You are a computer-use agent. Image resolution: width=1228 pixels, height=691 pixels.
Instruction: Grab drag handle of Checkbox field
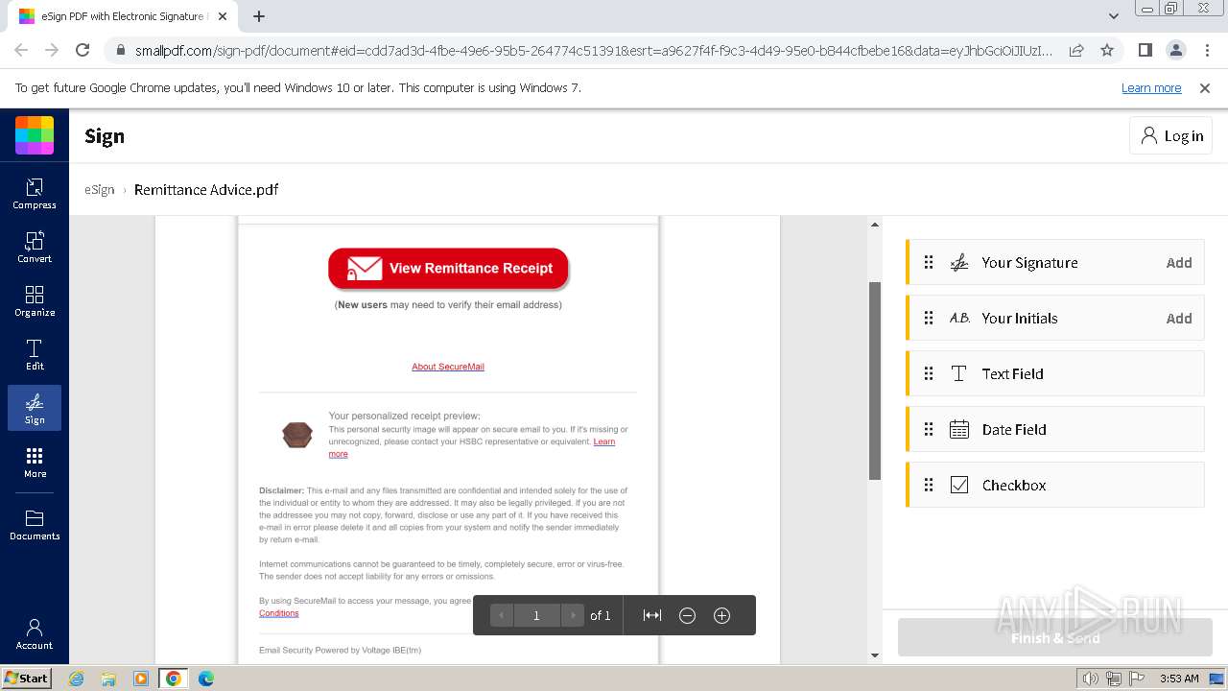coord(929,486)
